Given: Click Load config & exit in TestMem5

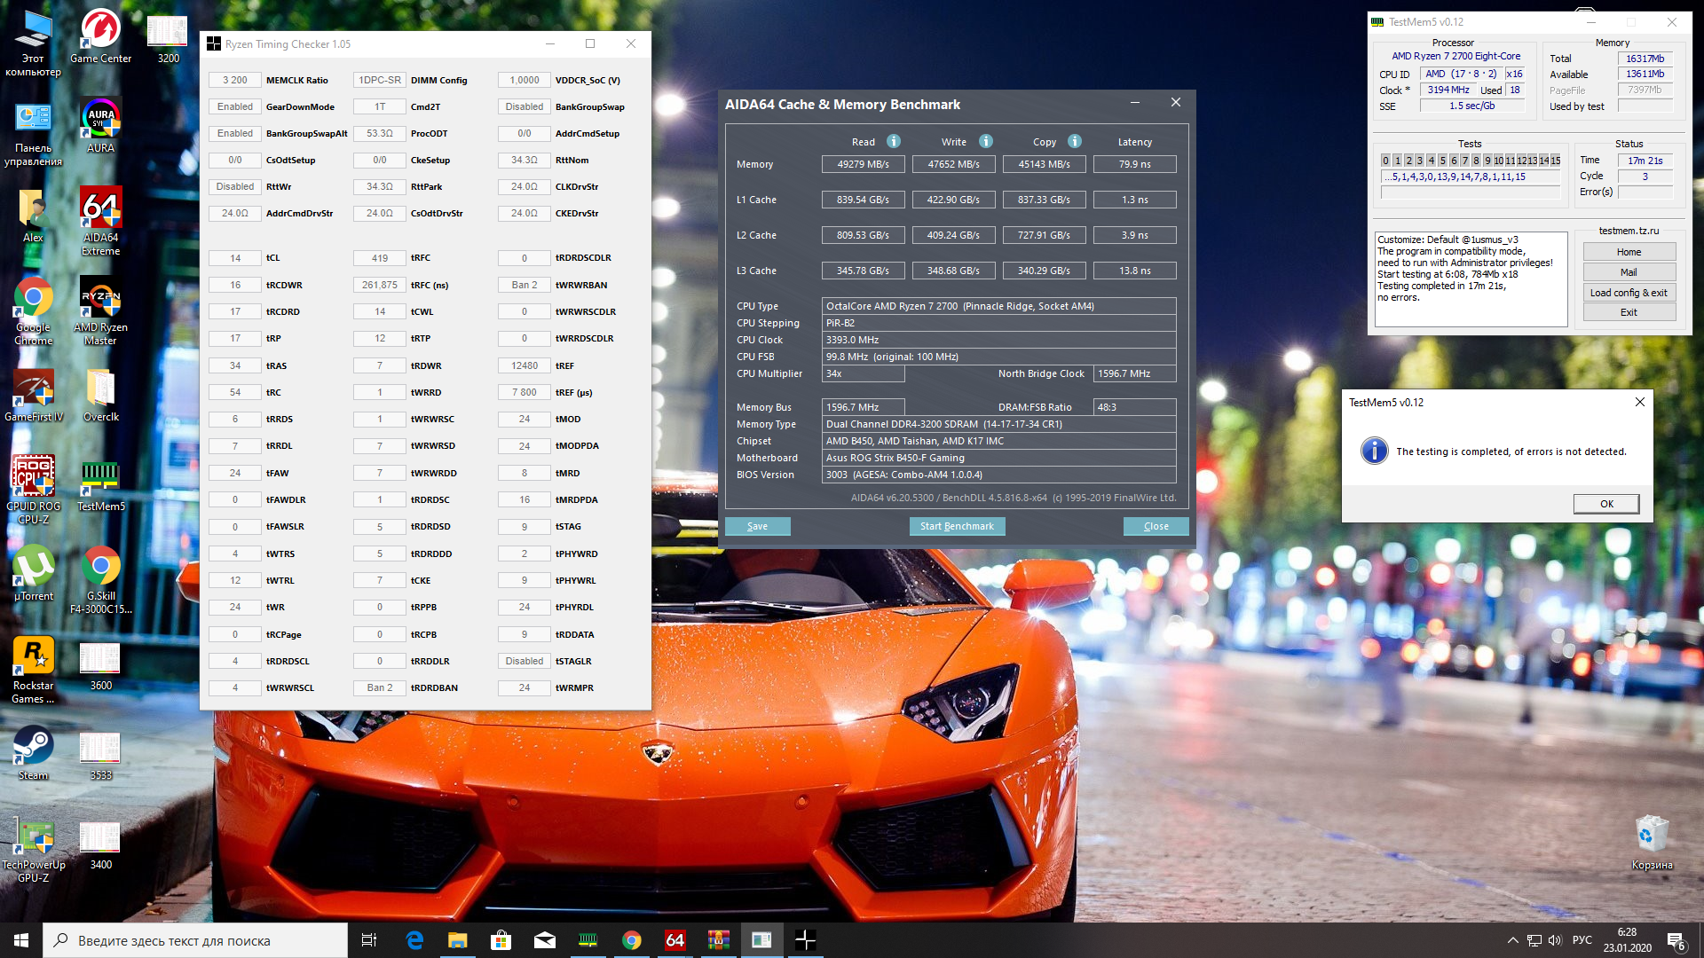Looking at the screenshot, I should [x=1629, y=293].
